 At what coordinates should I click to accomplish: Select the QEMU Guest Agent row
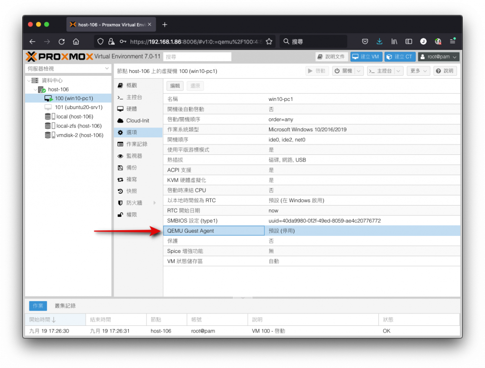pyautogui.click(x=312, y=231)
